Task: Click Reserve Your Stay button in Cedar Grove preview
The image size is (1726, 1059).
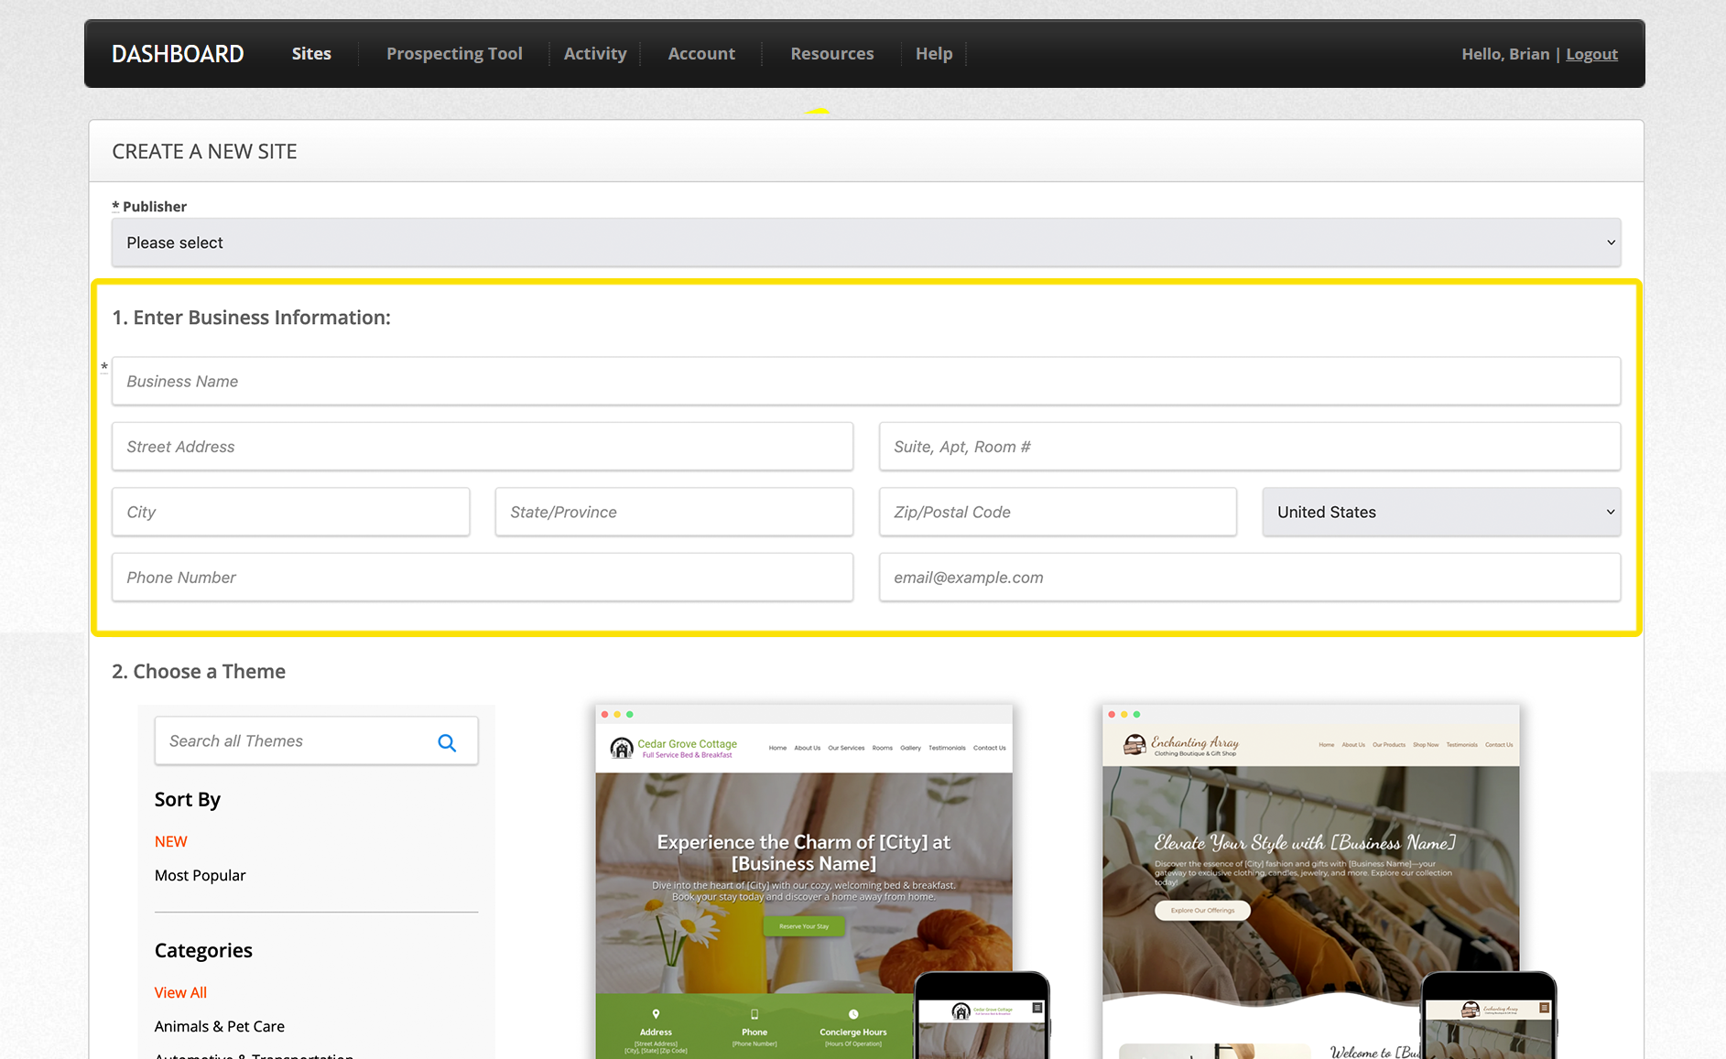Action: pos(804,926)
